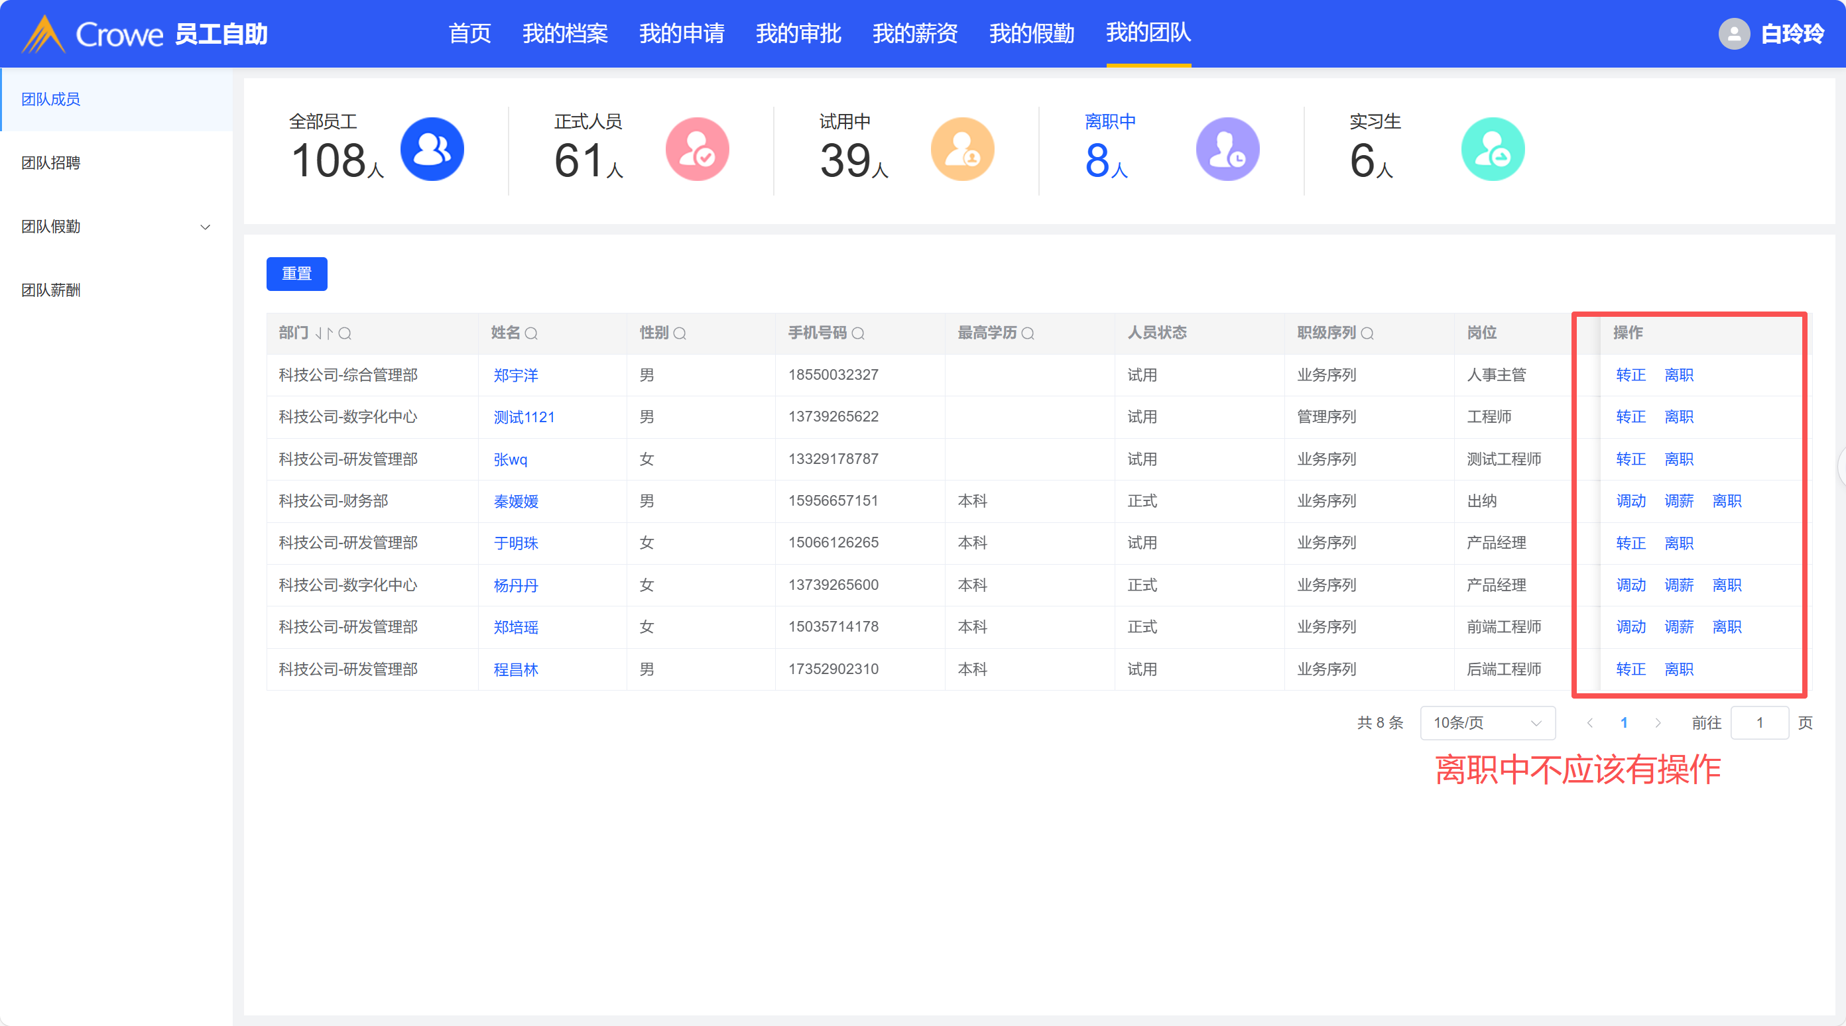The image size is (1846, 1026).
Task: Open search icon in 职级序列 column header
Action: (x=1367, y=333)
